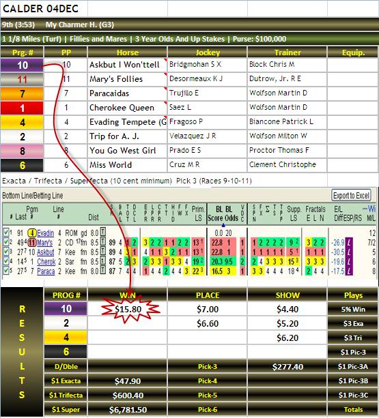Sort by the M/L column header
Image resolution: width=379 pixels, height=418 pixels.
[x=371, y=218]
